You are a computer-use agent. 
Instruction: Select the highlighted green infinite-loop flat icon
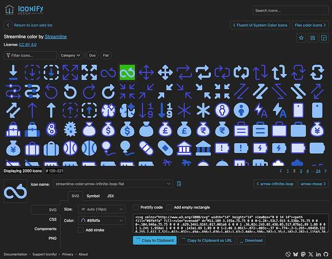[127, 73]
